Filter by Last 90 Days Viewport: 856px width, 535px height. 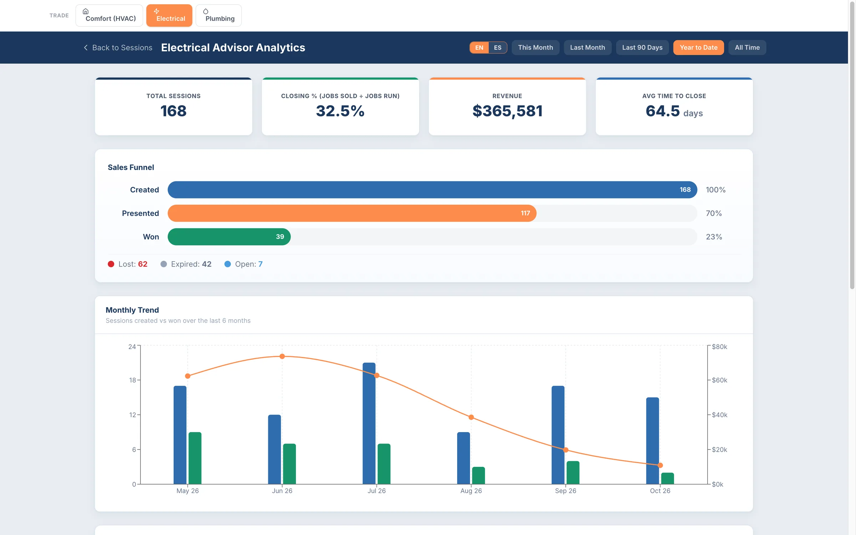[x=642, y=47]
